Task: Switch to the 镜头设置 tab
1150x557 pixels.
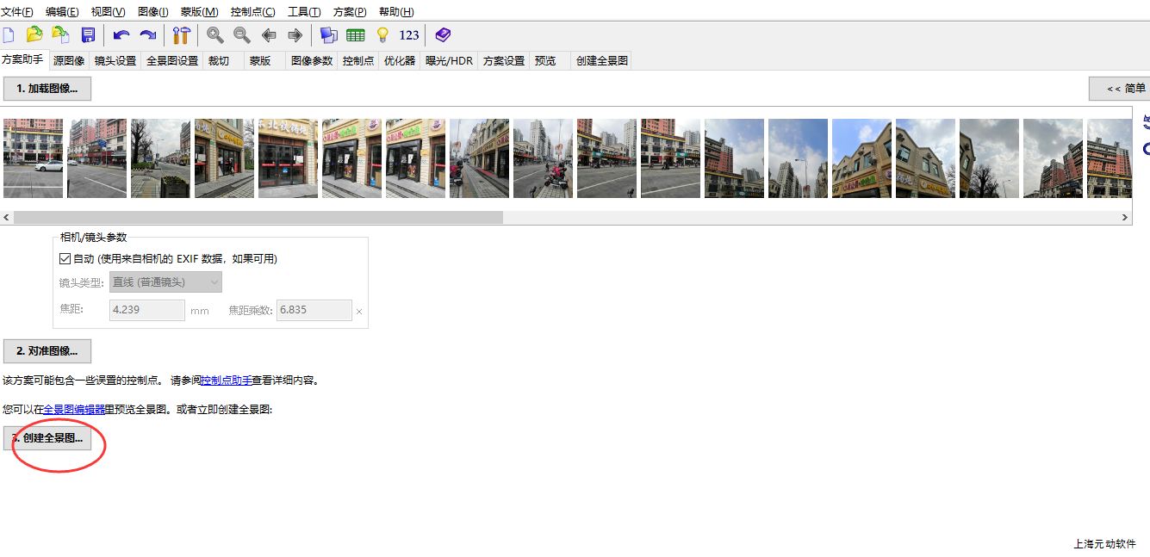Action: pos(115,61)
